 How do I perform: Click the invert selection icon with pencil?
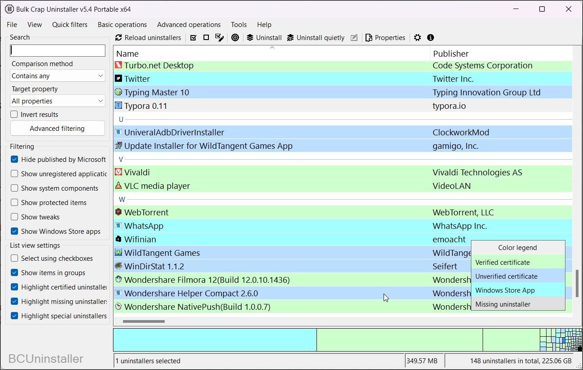[x=220, y=38]
